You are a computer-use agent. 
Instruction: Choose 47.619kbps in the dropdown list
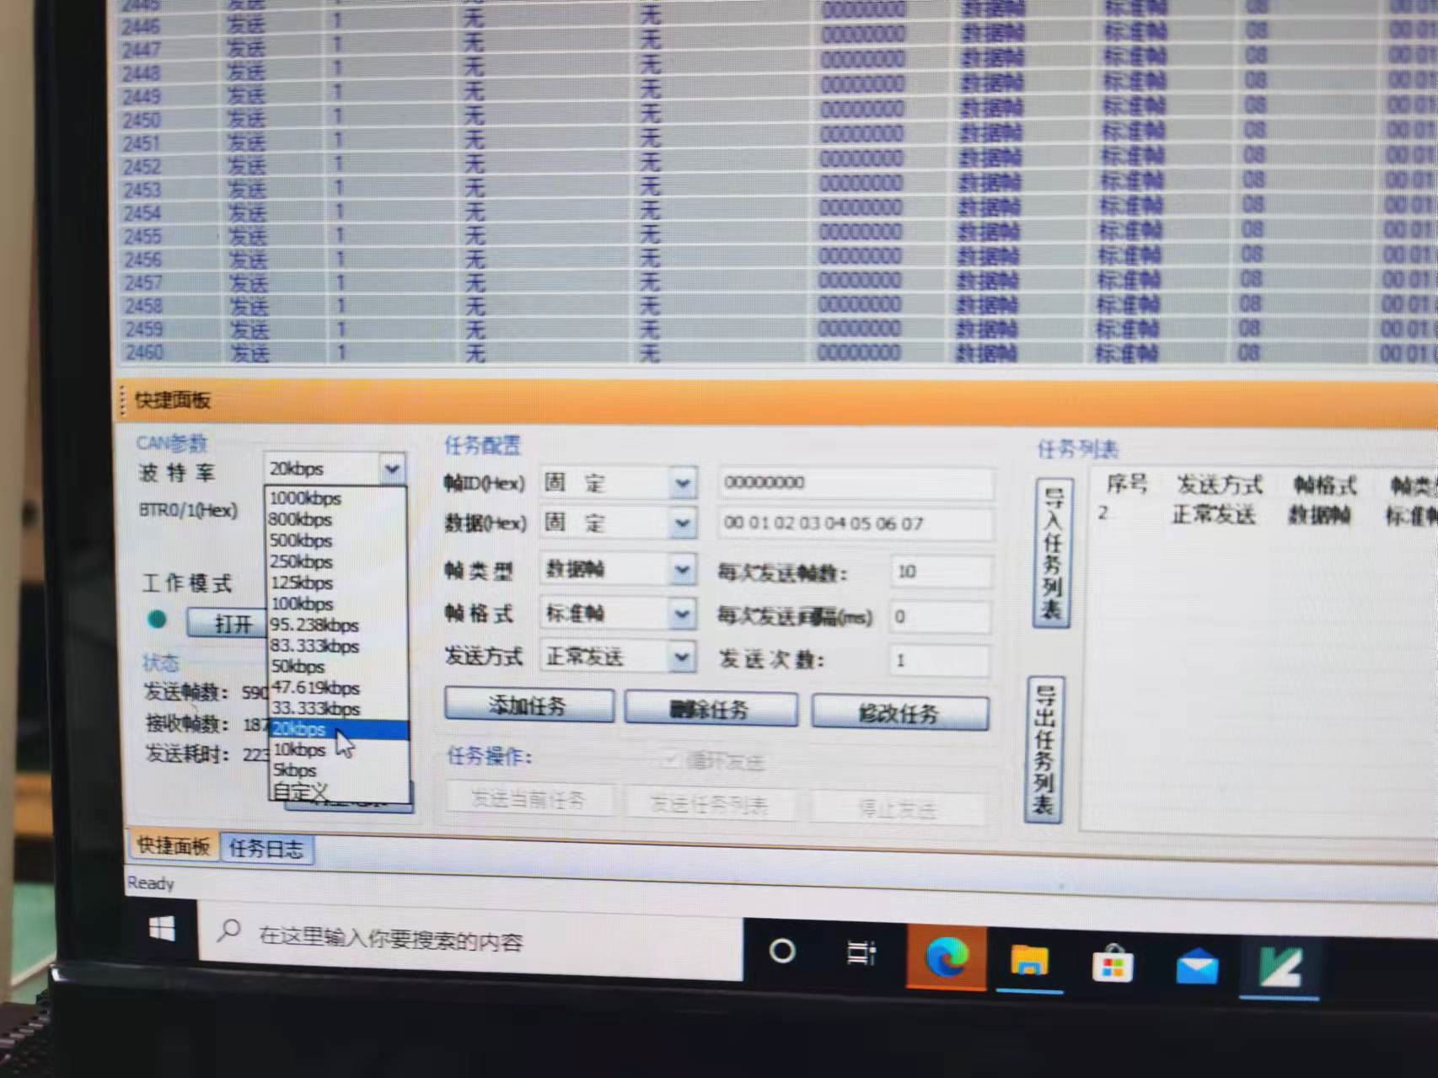[x=337, y=687]
